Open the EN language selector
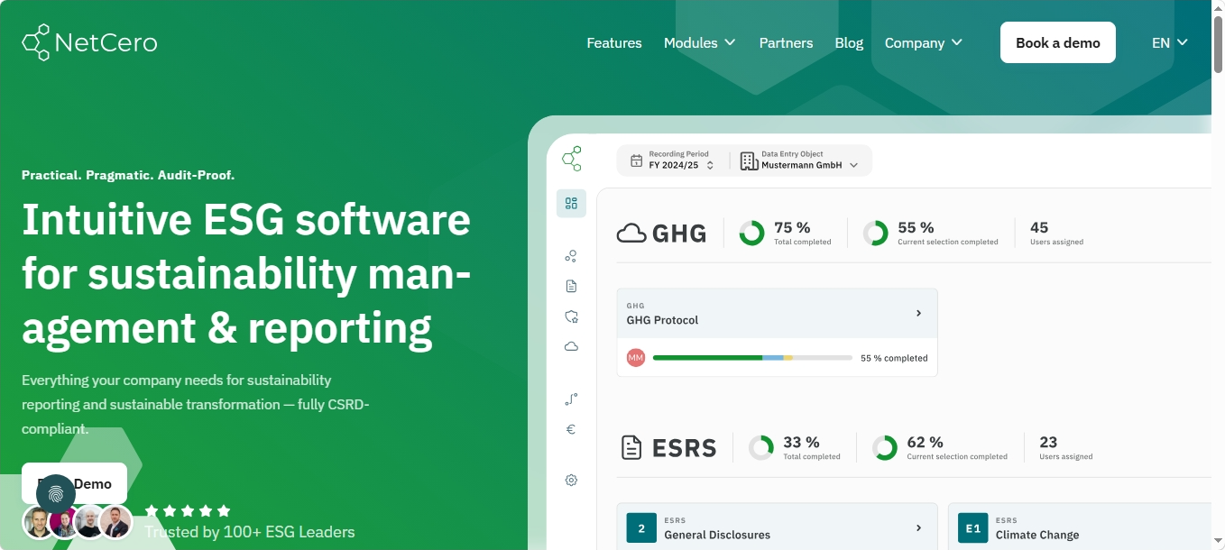1225x550 pixels. point(1170,42)
